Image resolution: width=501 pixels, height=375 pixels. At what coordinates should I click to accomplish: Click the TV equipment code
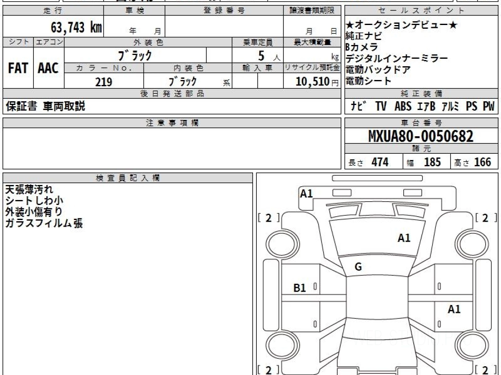(381, 106)
